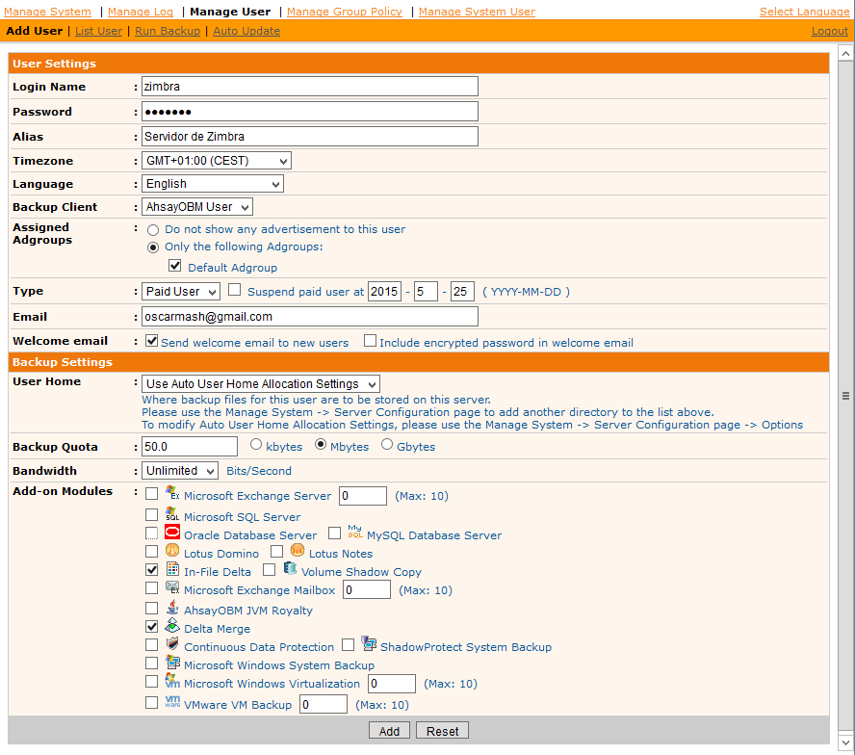This screenshot has width=855, height=755.
Task: Open the Manage Log menu
Action: (141, 12)
